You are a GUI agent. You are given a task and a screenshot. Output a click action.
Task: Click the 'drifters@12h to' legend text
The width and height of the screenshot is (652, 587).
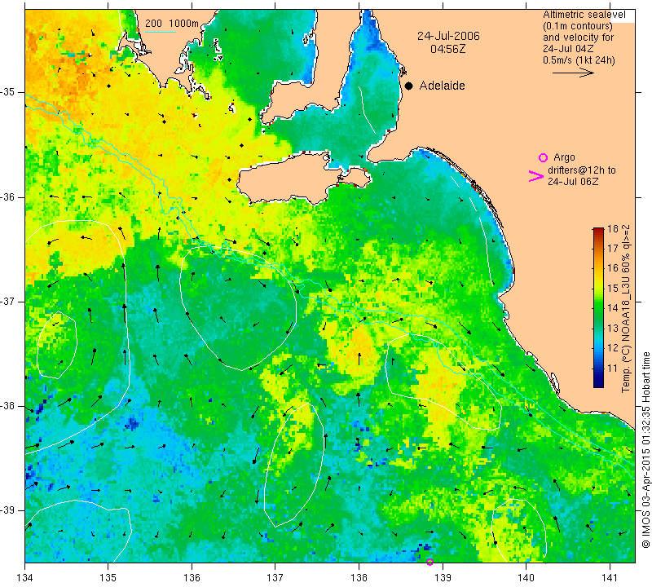pos(581,170)
